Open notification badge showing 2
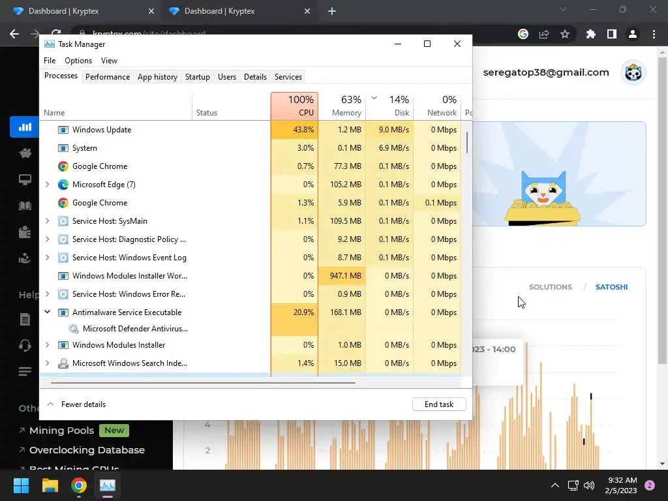Viewport: 668px width, 501px height. pos(650,485)
